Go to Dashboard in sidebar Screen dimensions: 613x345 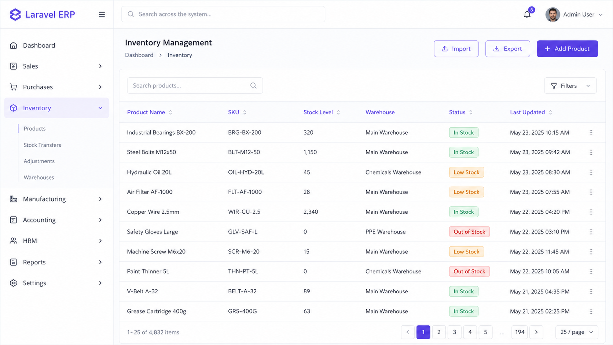coord(39,45)
